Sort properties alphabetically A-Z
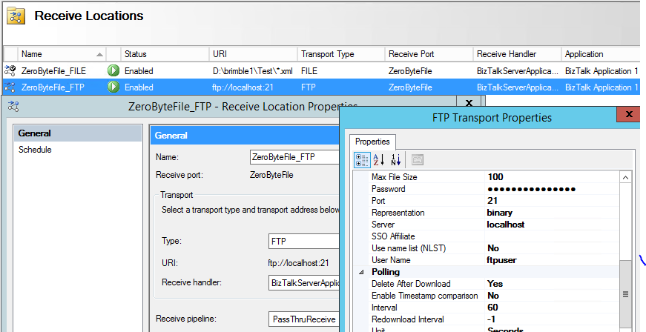 click(x=378, y=159)
